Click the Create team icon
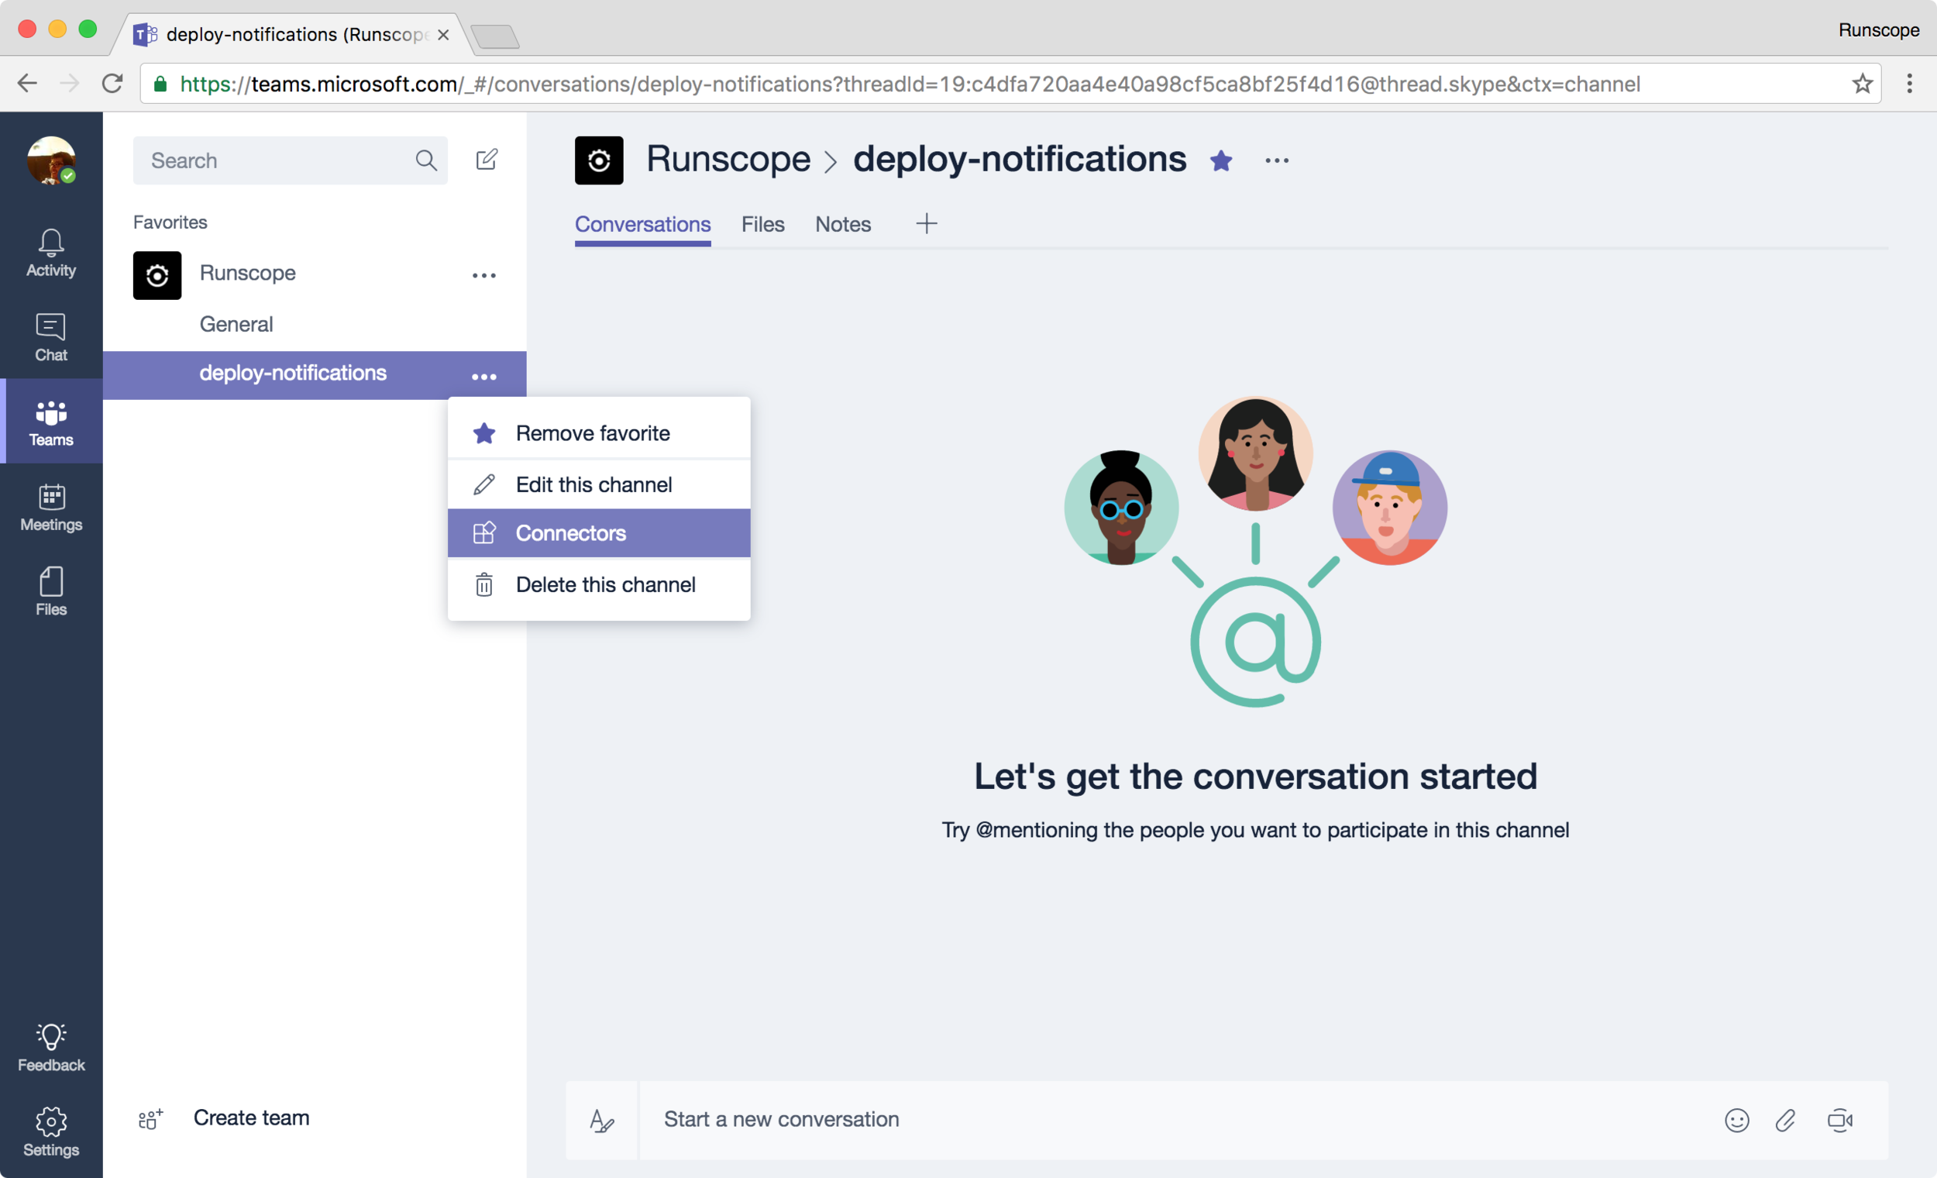This screenshot has width=1937, height=1178. pyautogui.click(x=150, y=1118)
